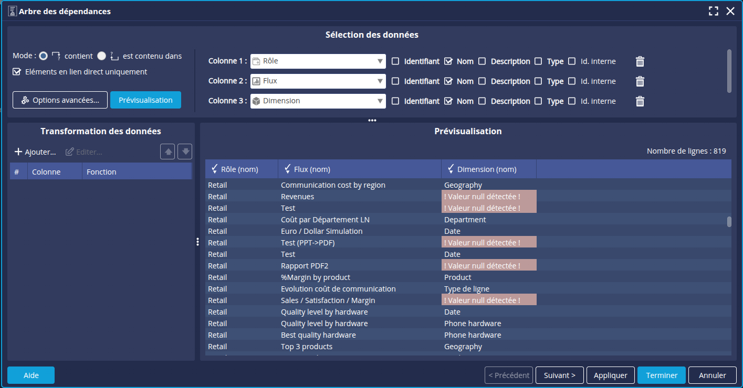Image resolution: width=743 pixels, height=388 pixels.
Task: Select the "est contenu dans" mode radio button
Action: [101, 56]
